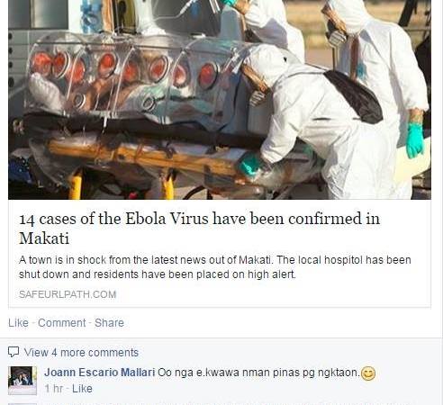Open the Ebola article preview photo
This screenshot has height=405, width=443.
click(220, 100)
